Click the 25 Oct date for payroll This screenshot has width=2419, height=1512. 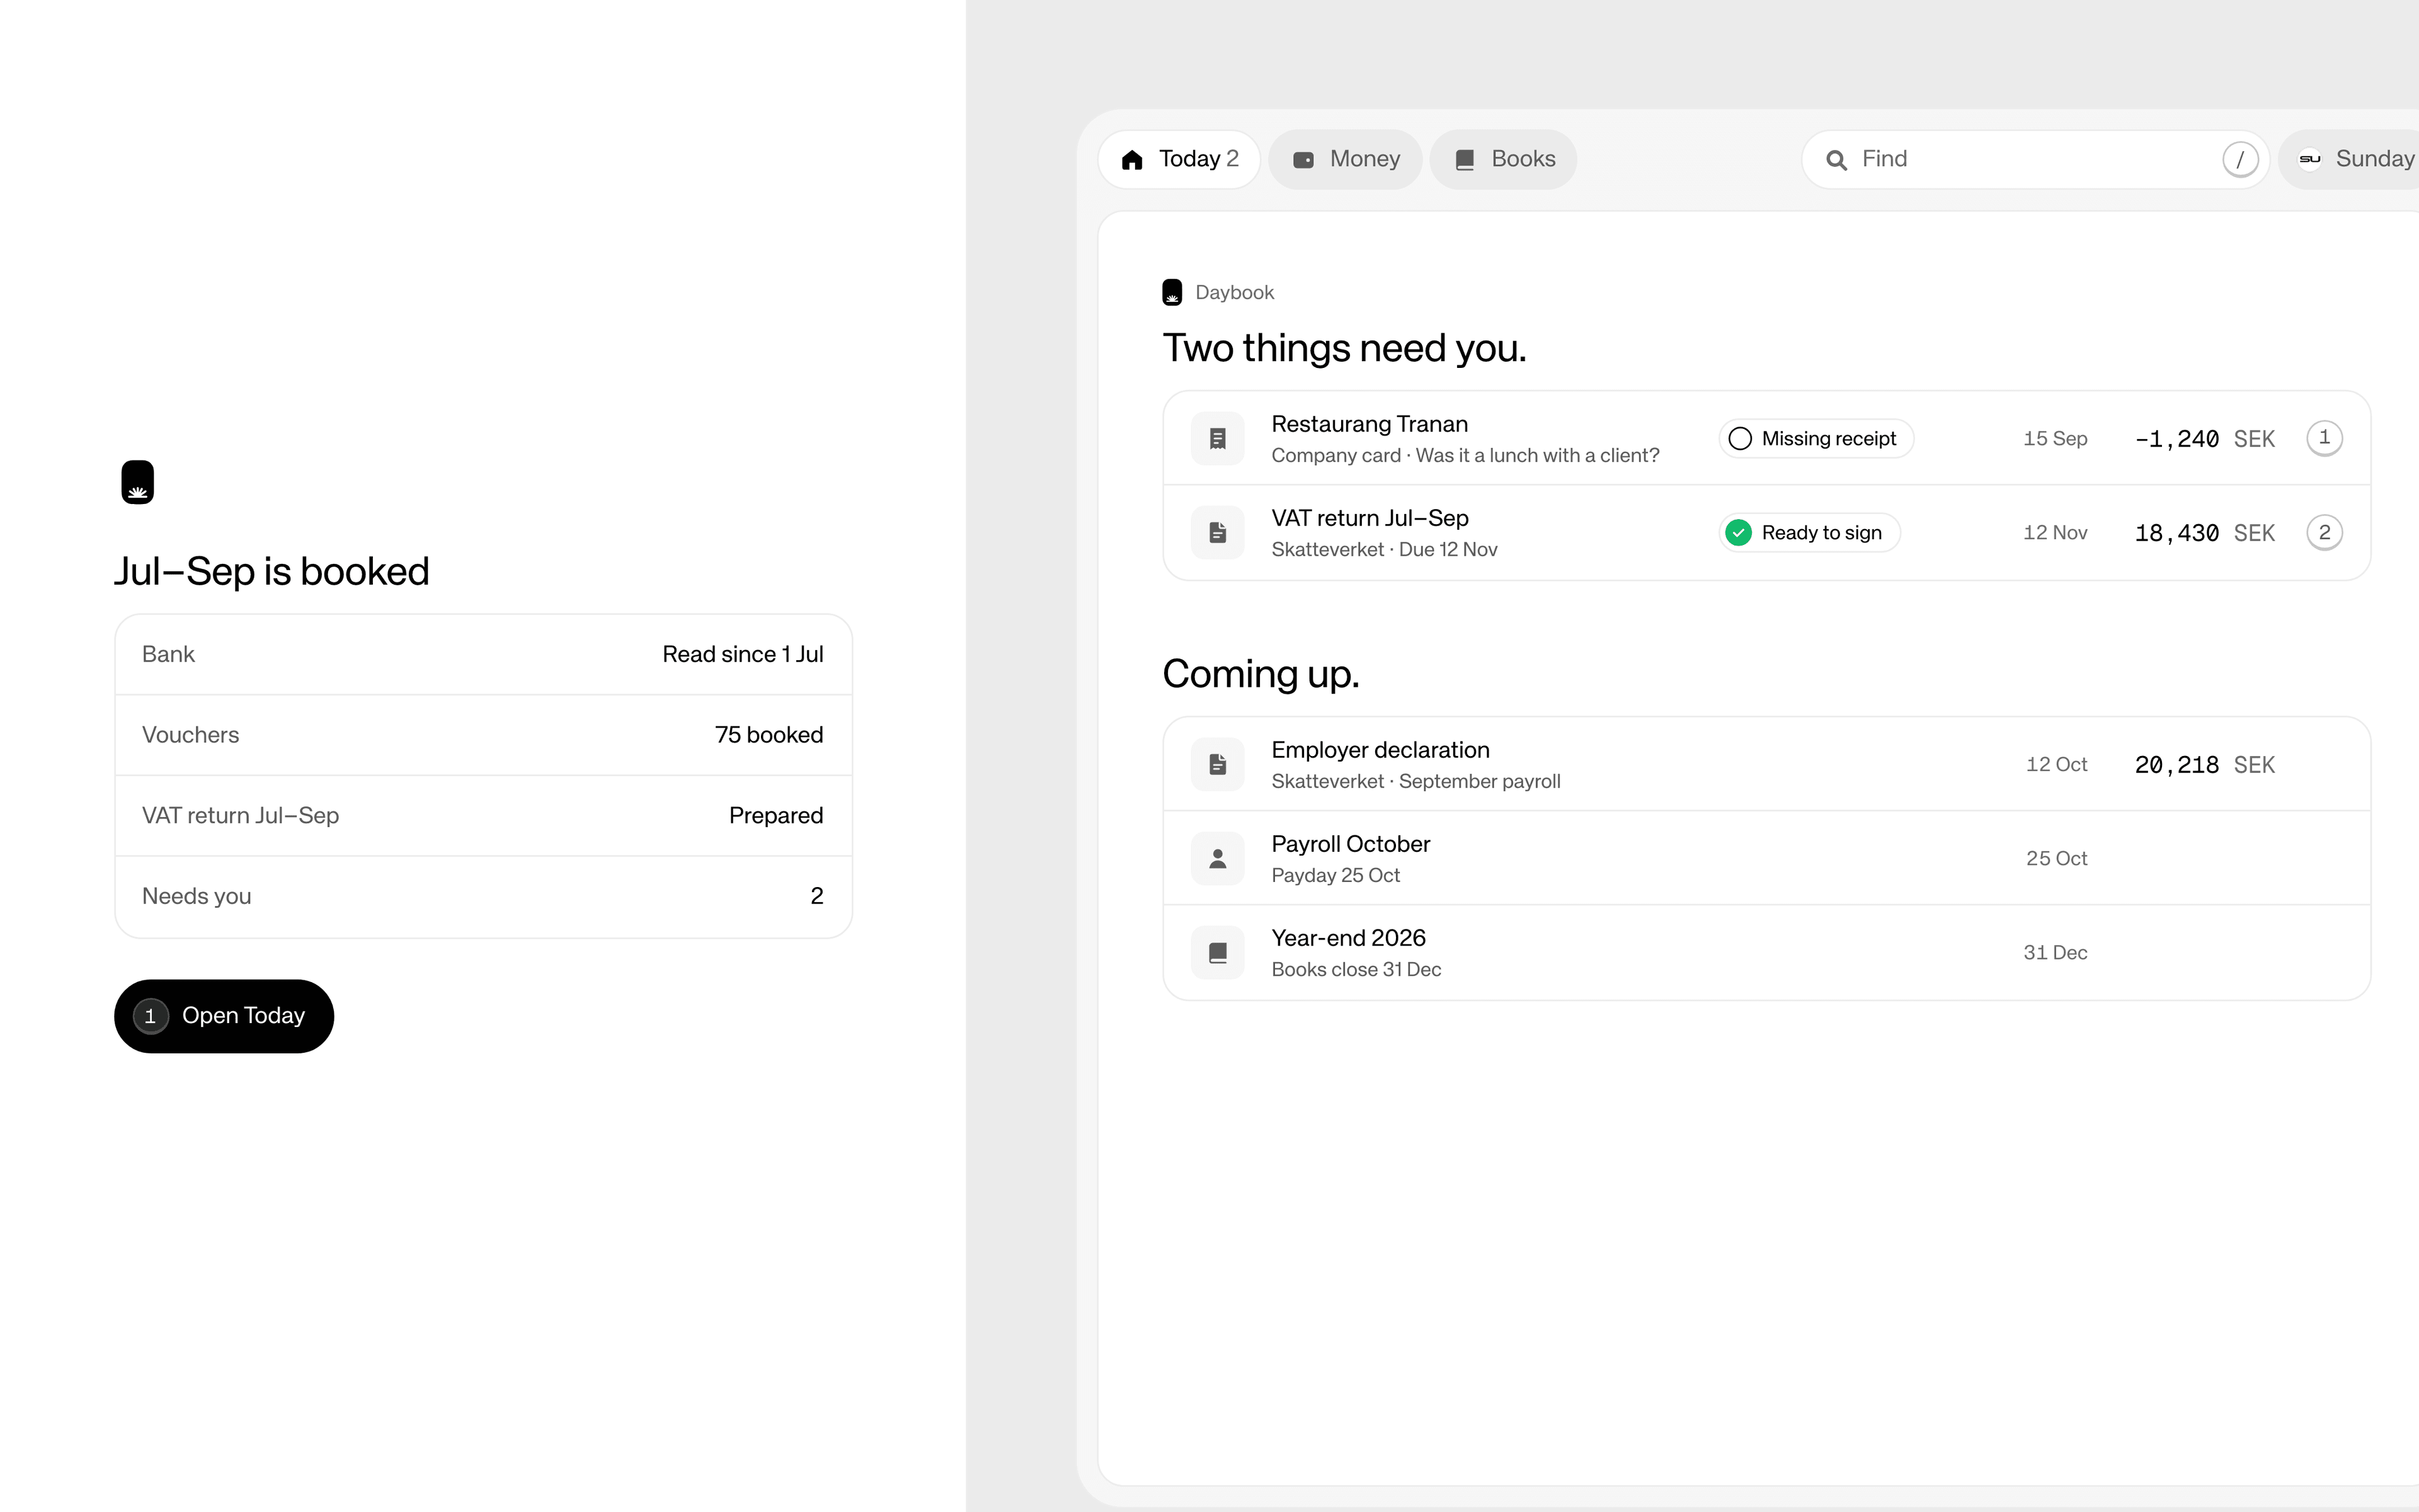point(2056,859)
